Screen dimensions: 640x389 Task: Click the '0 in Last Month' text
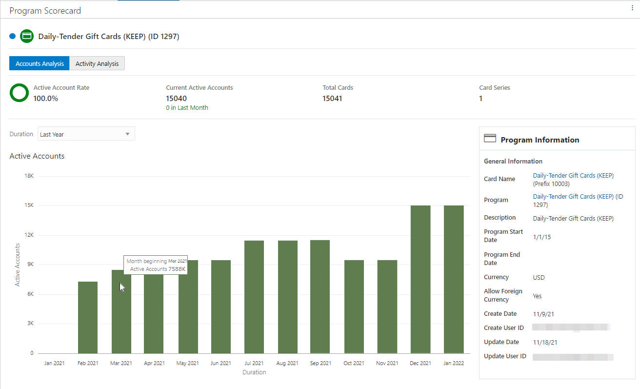click(187, 108)
